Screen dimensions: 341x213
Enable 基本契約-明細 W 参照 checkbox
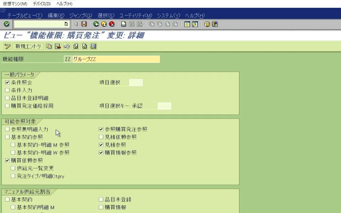pyautogui.click(x=13, y=153)
